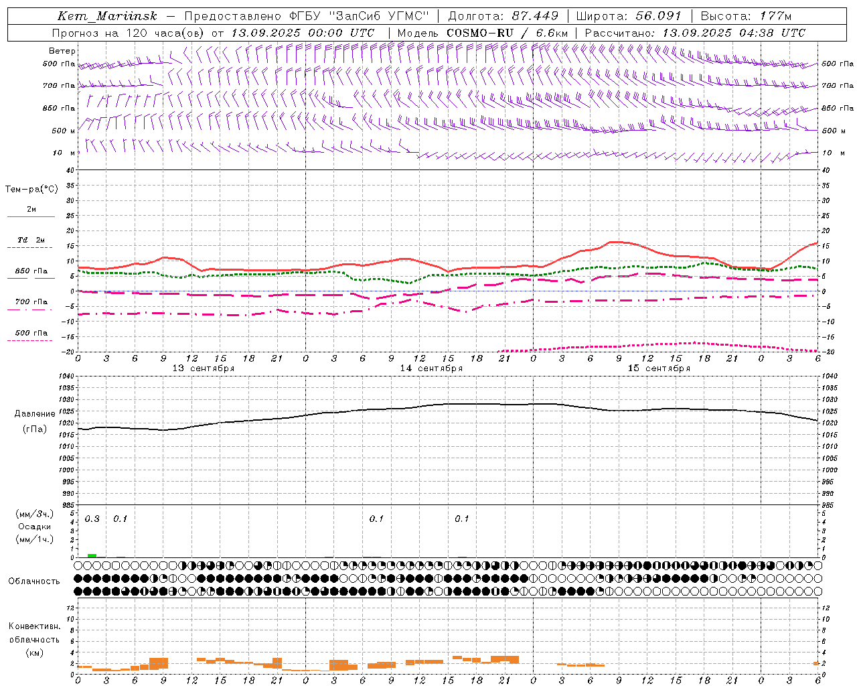
Task: Click the green precipitation bar
Action: click(92, 555)
